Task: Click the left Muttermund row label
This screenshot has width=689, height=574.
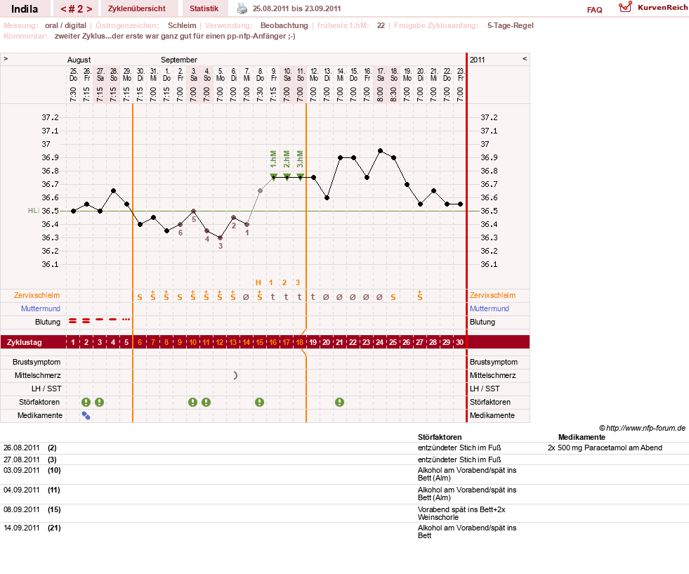Action: (x=41, y=308)
